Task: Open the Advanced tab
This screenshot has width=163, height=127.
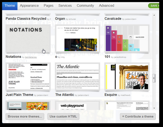Action: pos(107,6)
